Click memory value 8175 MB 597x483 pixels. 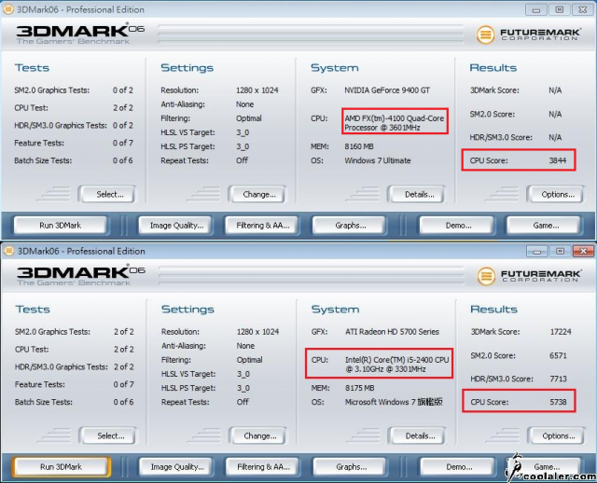click(360, 388)
